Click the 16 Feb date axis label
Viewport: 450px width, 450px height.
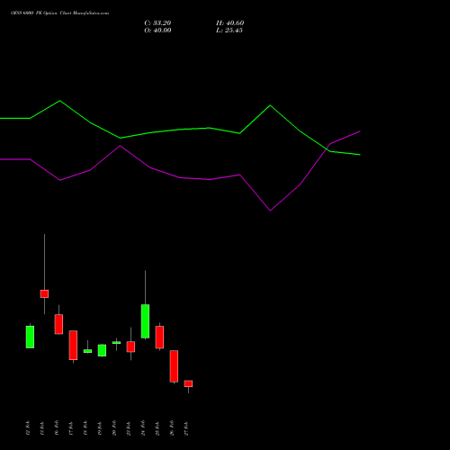(x=57, y=428)
